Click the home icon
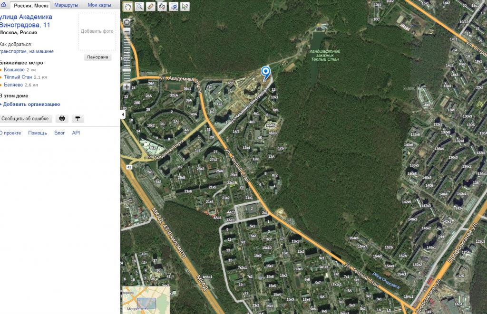 (4, 5)
